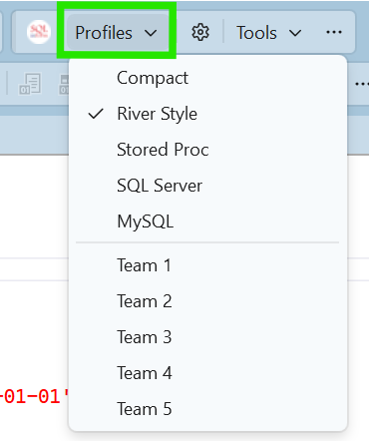Choose the Team 1 profile
This screenshot has height=441, width=369.
coord(207,265)
